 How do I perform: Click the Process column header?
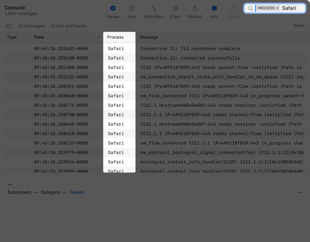coord(115,37)
